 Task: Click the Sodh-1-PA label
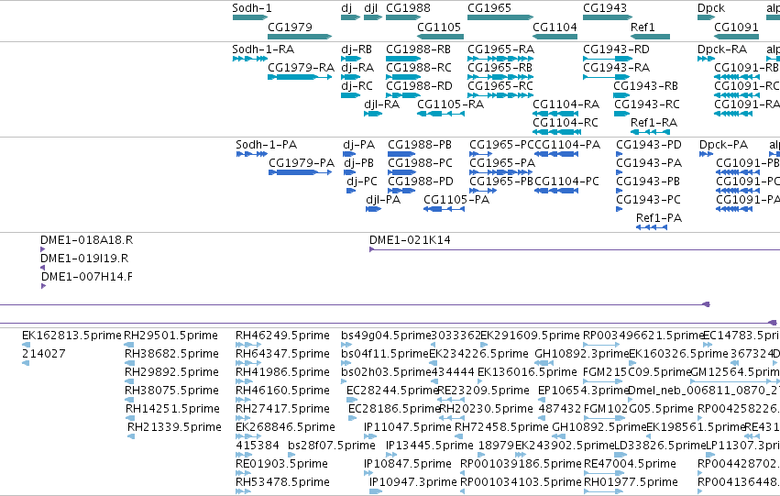[266, 145]
